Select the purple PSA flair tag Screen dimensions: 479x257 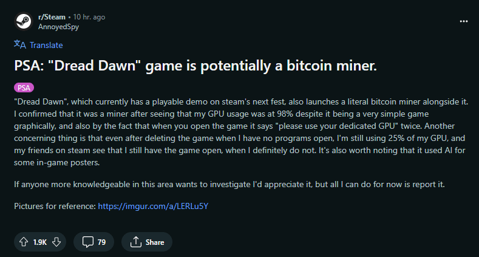[24, 87]
